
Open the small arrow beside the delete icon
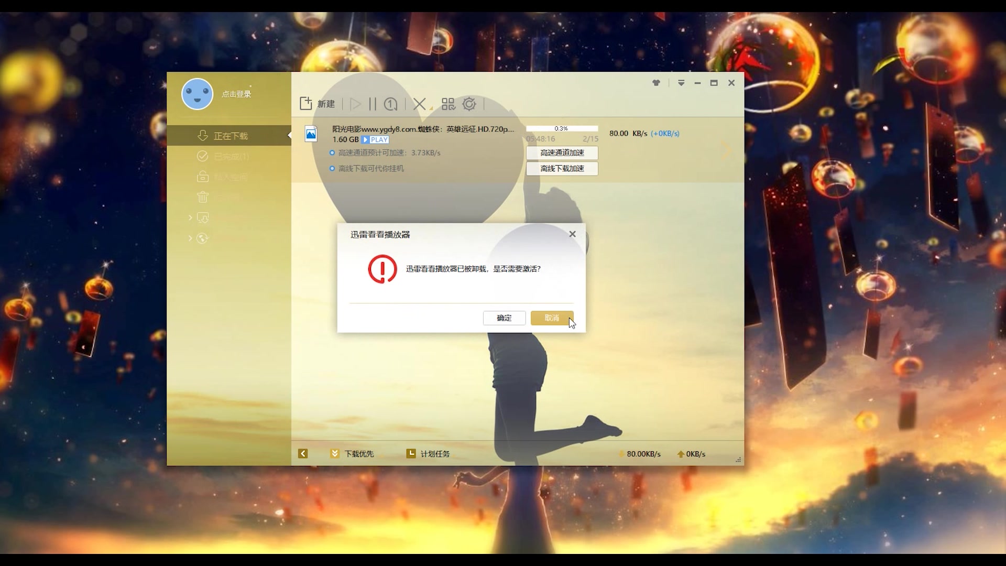[x=431, y=108]
